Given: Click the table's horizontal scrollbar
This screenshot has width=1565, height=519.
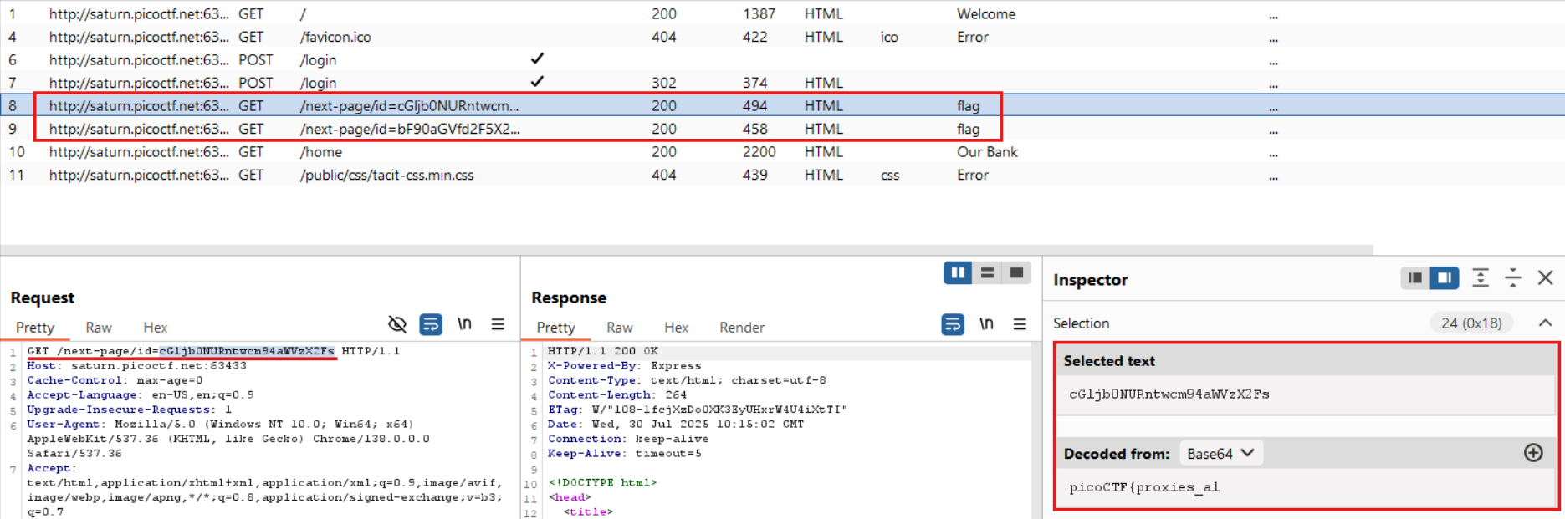Looking at the screenshot, I should (x=686, y=250).
